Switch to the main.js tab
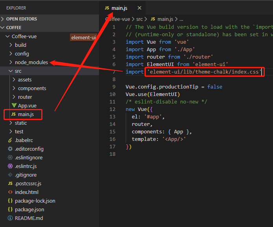Screen dimensions: 273x227 119,8
